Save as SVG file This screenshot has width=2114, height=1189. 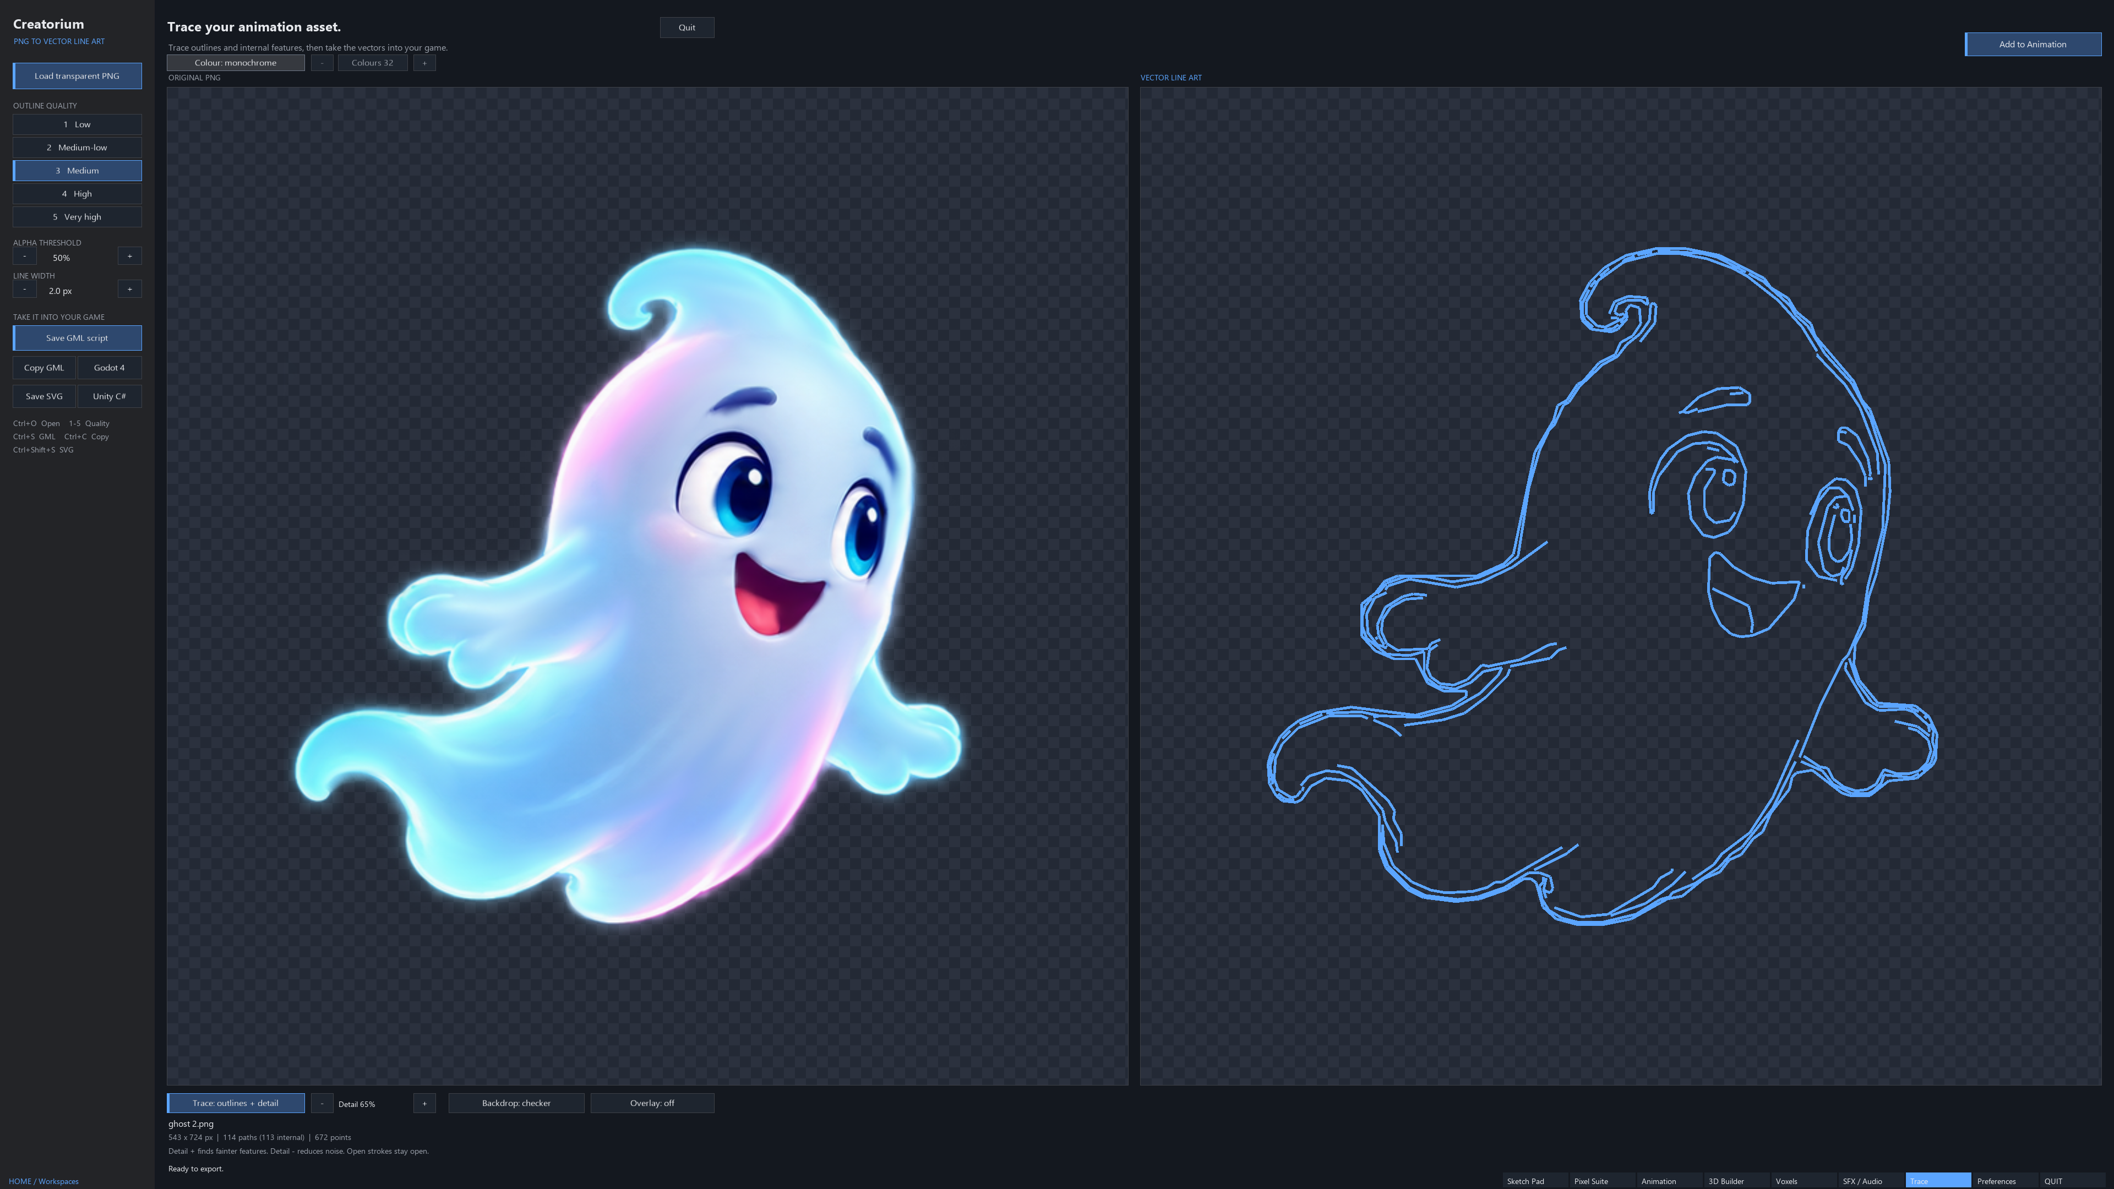coord(44,396)
